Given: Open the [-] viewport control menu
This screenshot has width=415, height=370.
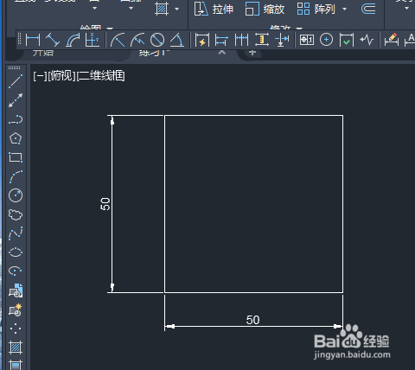Looking at the screenshot, I should coord(40,76).
